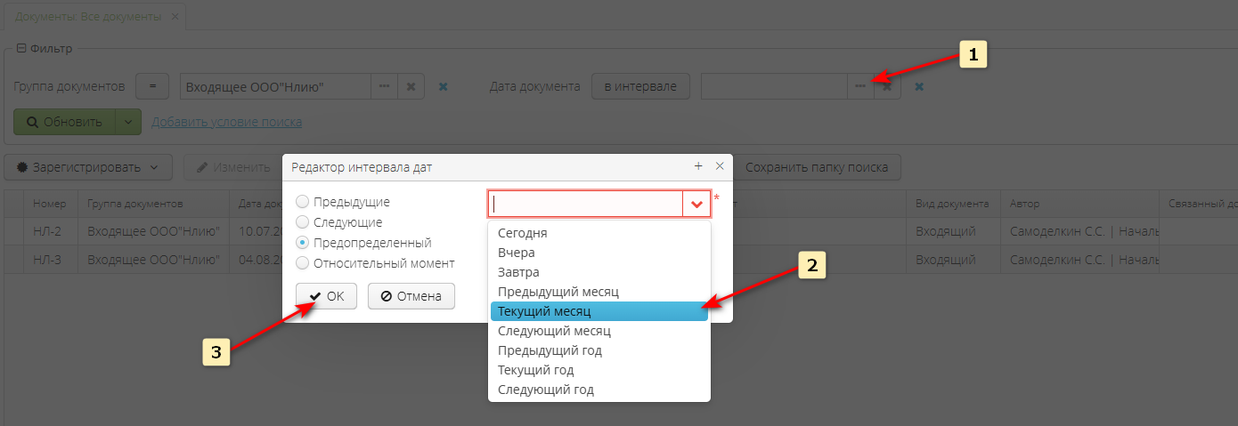Choose Текущий год from the list
1238x426 pixels.
point(599,370)
